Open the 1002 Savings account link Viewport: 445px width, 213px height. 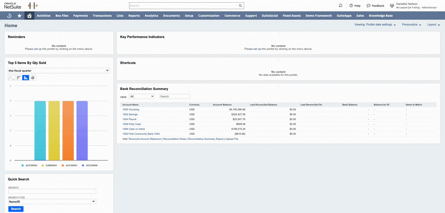click(x=130, y=114)
